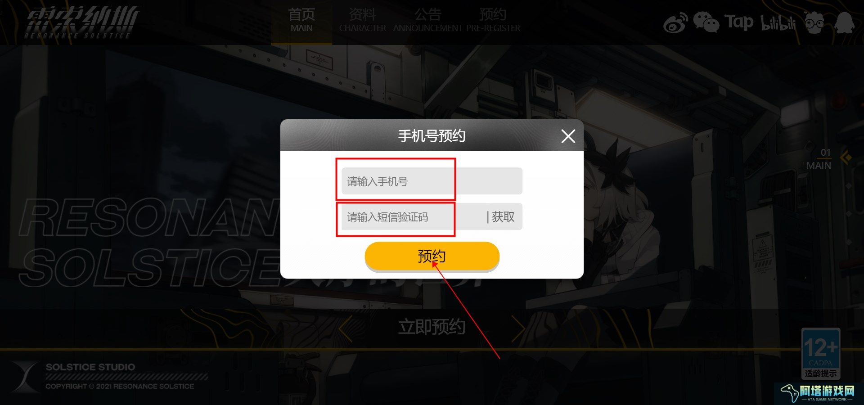Open the 预约 PRE-REGISTER tab
Viewport: 864px width, 405px height.
click(x=493, y=21)
